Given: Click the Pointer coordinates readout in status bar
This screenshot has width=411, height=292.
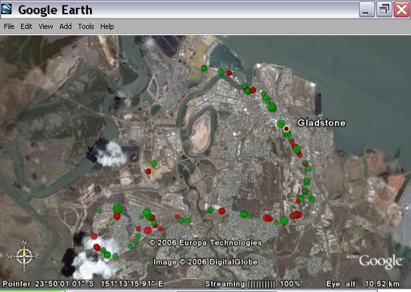Looking at the screenshot, I should 83,284.
